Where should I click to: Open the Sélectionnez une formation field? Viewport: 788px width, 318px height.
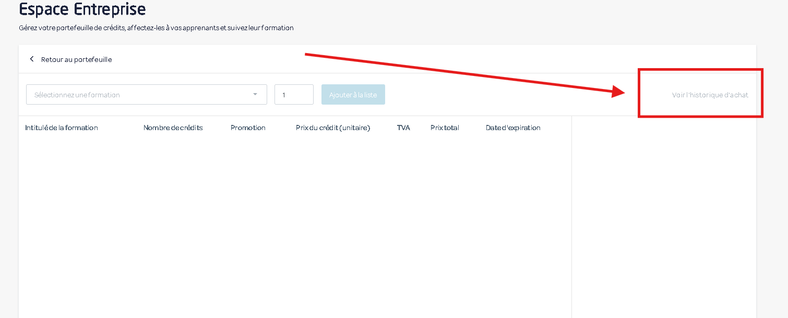pos(141,95)
